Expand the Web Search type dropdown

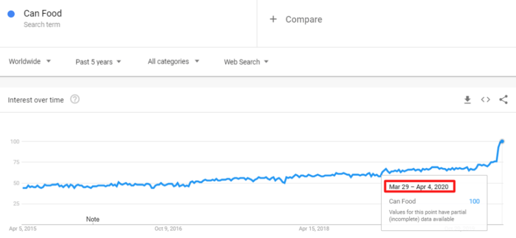point(246,62)
